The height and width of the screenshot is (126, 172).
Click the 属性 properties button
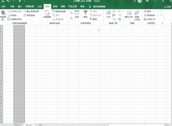56,15
